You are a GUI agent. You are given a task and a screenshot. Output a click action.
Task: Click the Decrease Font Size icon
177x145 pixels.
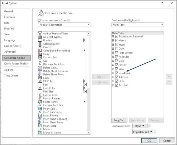pyautogui.click(x=40, y=64)
